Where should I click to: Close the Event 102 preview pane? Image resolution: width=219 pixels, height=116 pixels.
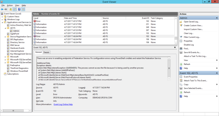(x=175, y=47)
